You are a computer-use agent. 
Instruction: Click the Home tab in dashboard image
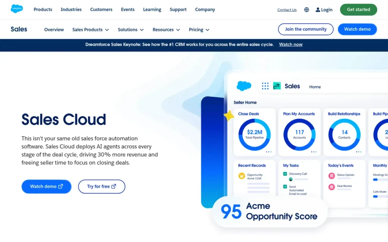coord(315,87)
